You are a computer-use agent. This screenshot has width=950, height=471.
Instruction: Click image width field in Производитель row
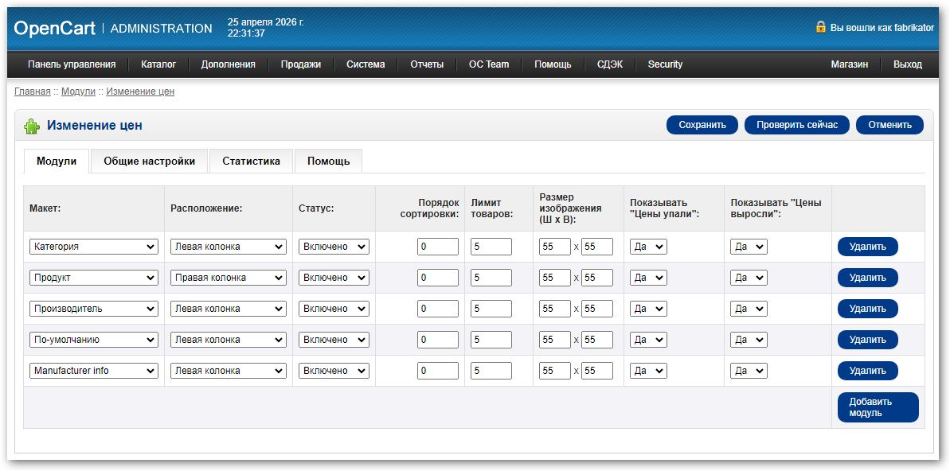coord(555,308)
